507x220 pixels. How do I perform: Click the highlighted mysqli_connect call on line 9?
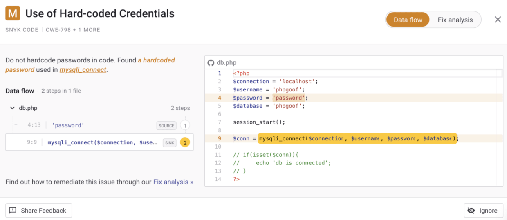pos(357,138)
